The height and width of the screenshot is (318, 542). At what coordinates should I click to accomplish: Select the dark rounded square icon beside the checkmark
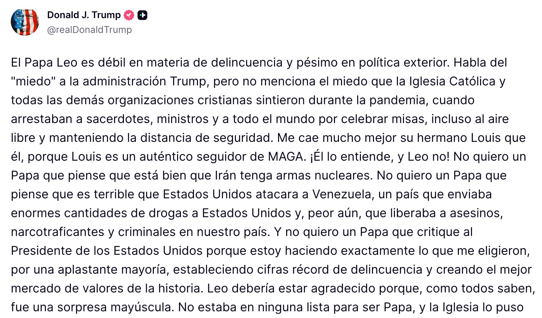tap(143, 15)
